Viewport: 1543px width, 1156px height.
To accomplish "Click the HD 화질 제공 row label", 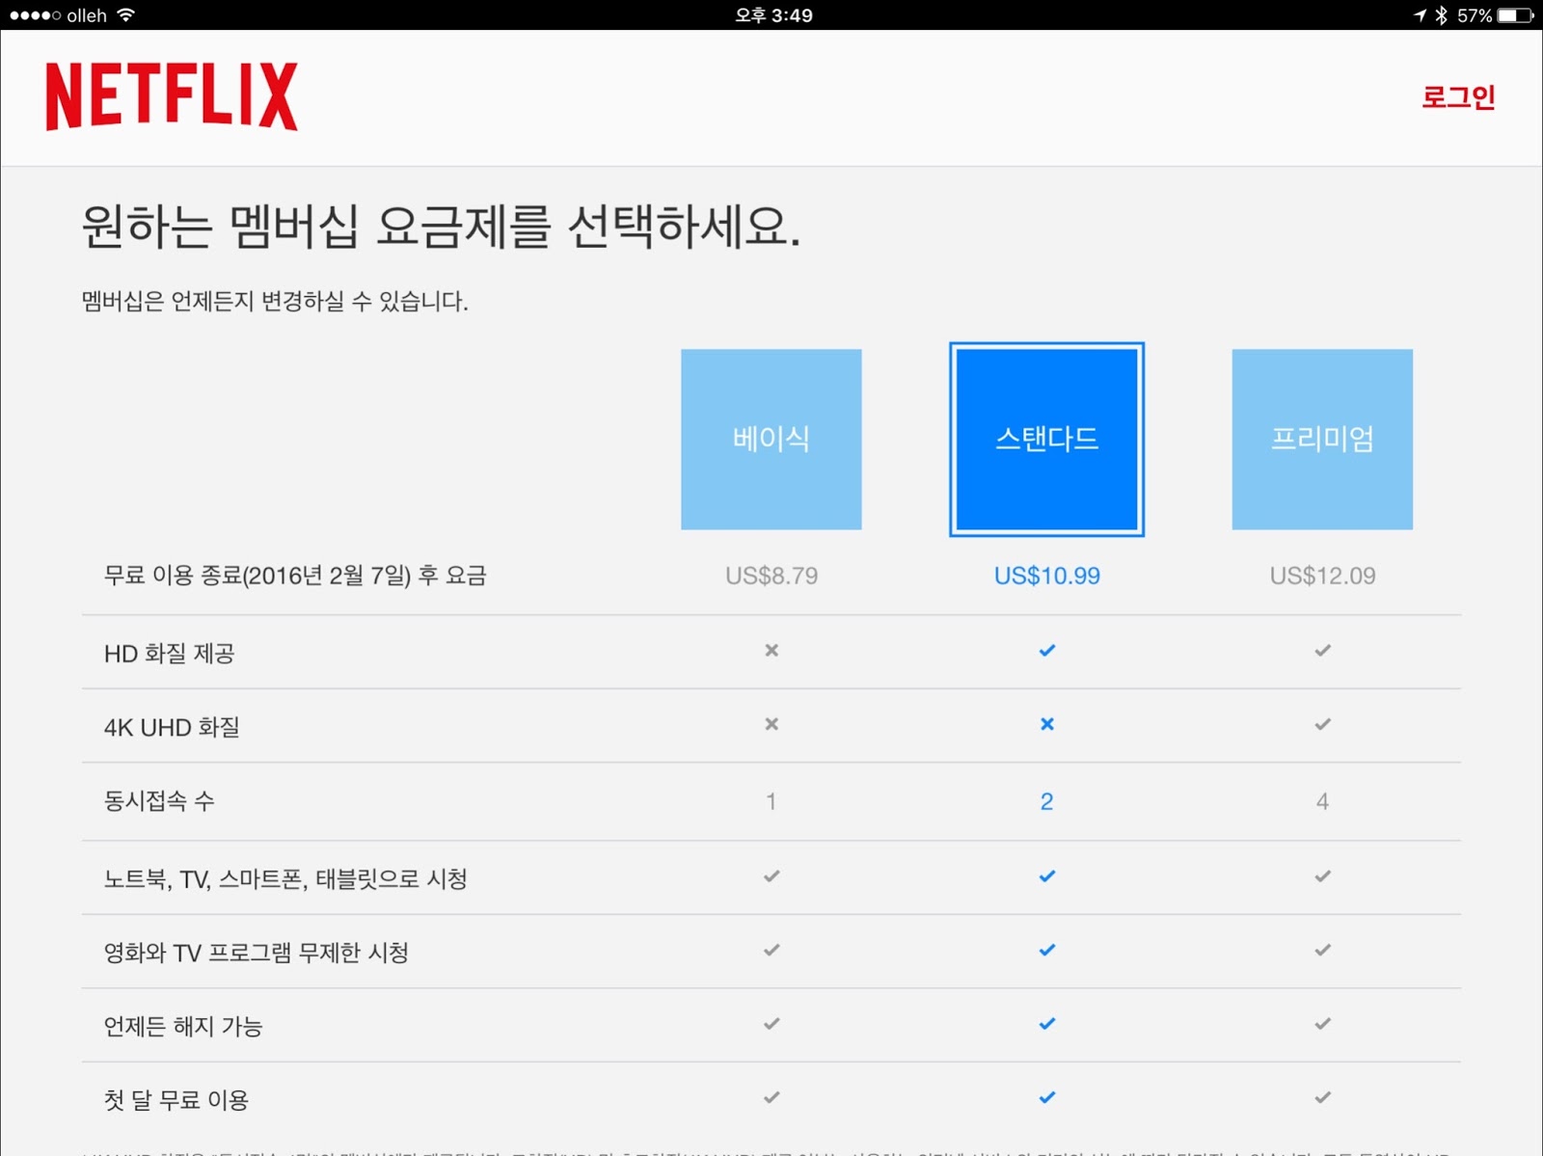I will [x=170, y=654].
